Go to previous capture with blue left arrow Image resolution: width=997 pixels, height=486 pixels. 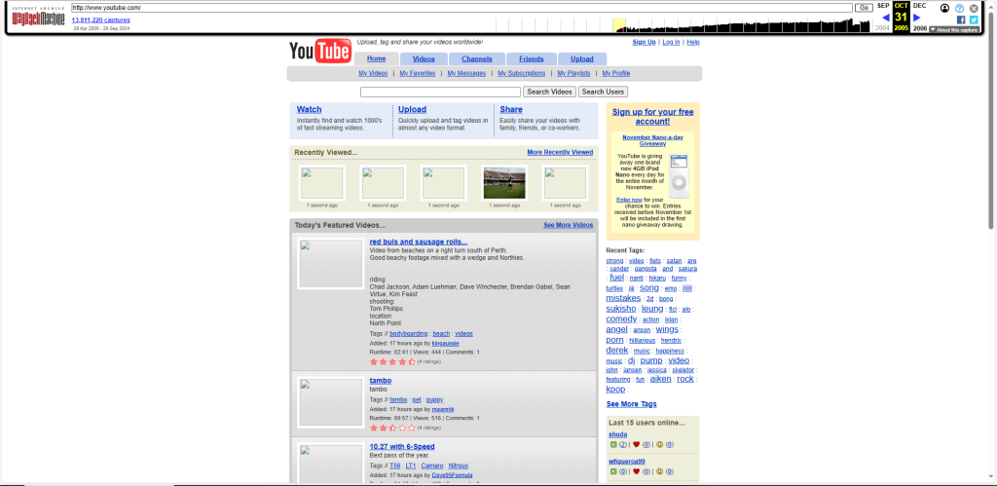[x=886, y=18]
